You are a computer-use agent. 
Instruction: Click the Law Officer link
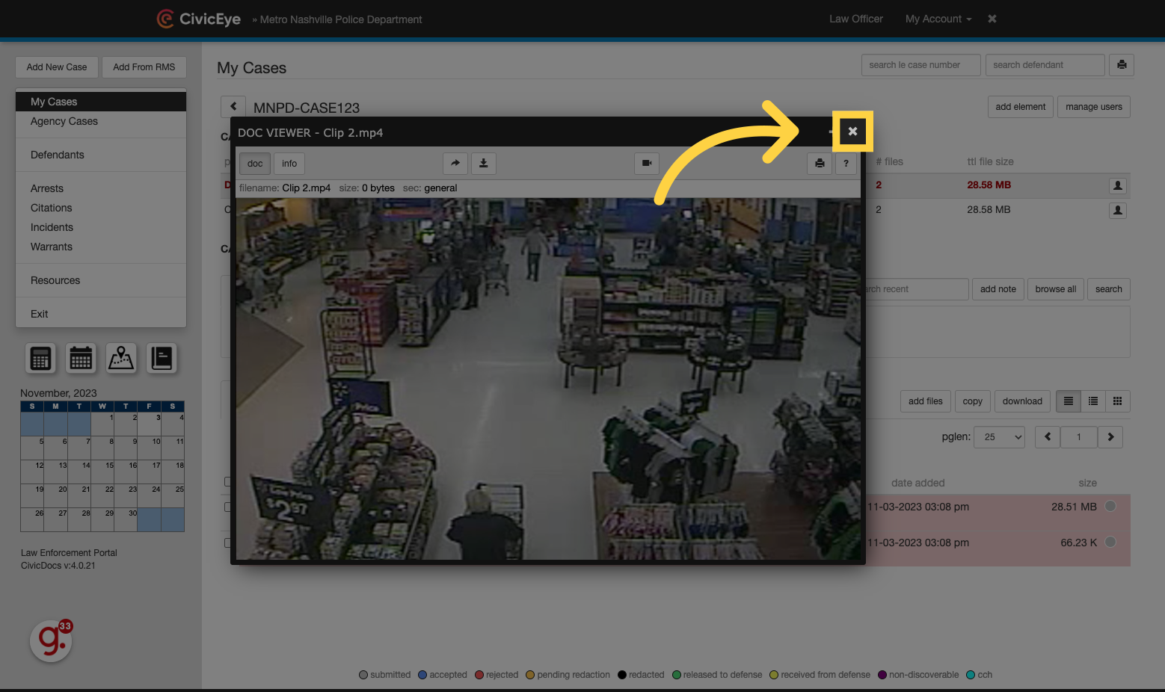pos(856,19)
